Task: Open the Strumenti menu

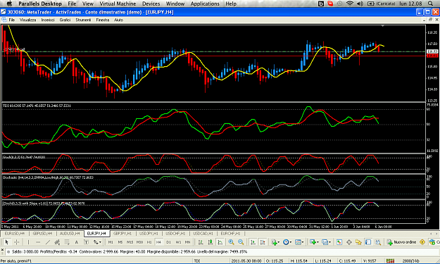Action: (83, 20)
